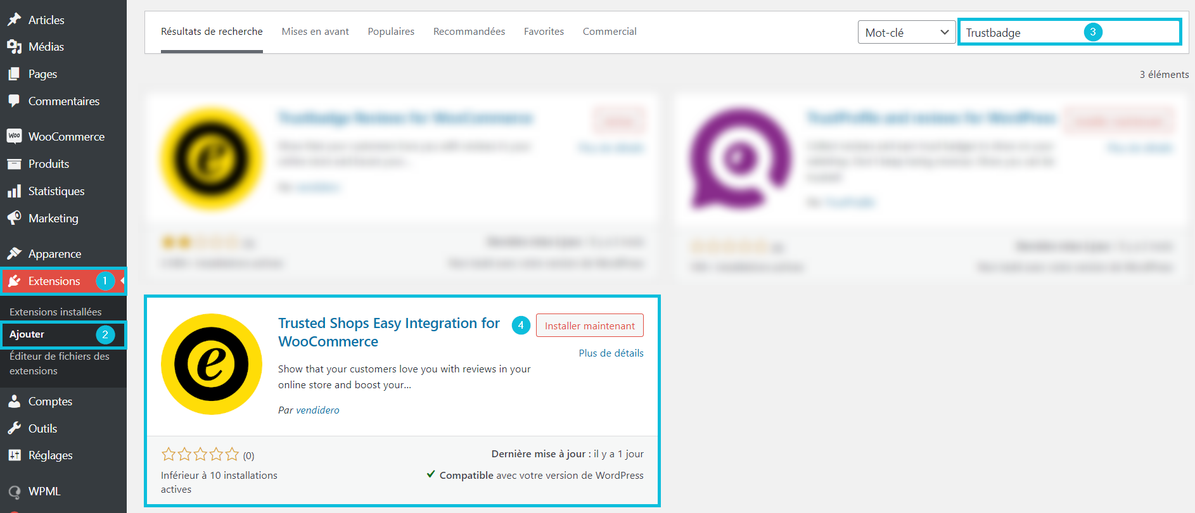Open the vendidero author link
This screenshot has width=1195, height=513.
[x=317, y=410]
